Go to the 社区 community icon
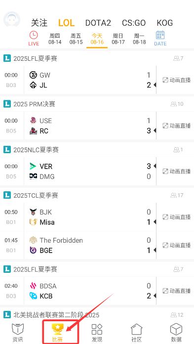 137,329
